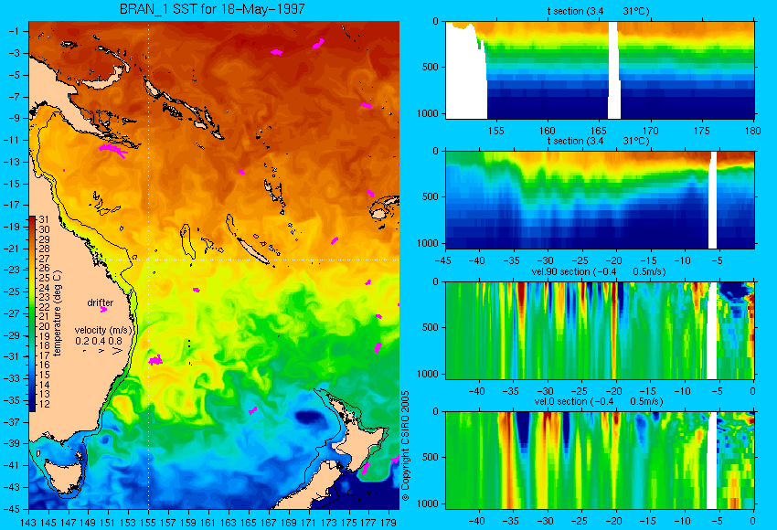
Task: Click the white dotted horizontal section line on the map
Action: tap(248, 260)
